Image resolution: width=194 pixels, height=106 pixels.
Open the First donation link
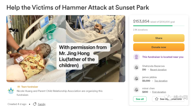pyautogui.click(x=159, y=92)
